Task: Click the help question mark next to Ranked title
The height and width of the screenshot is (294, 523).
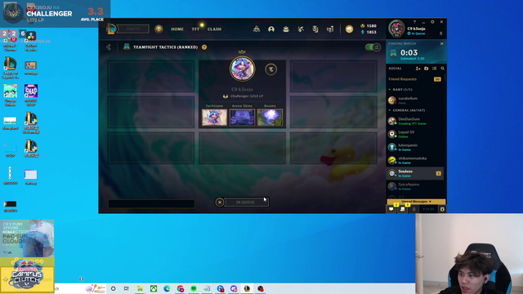Action: [204, 47]
